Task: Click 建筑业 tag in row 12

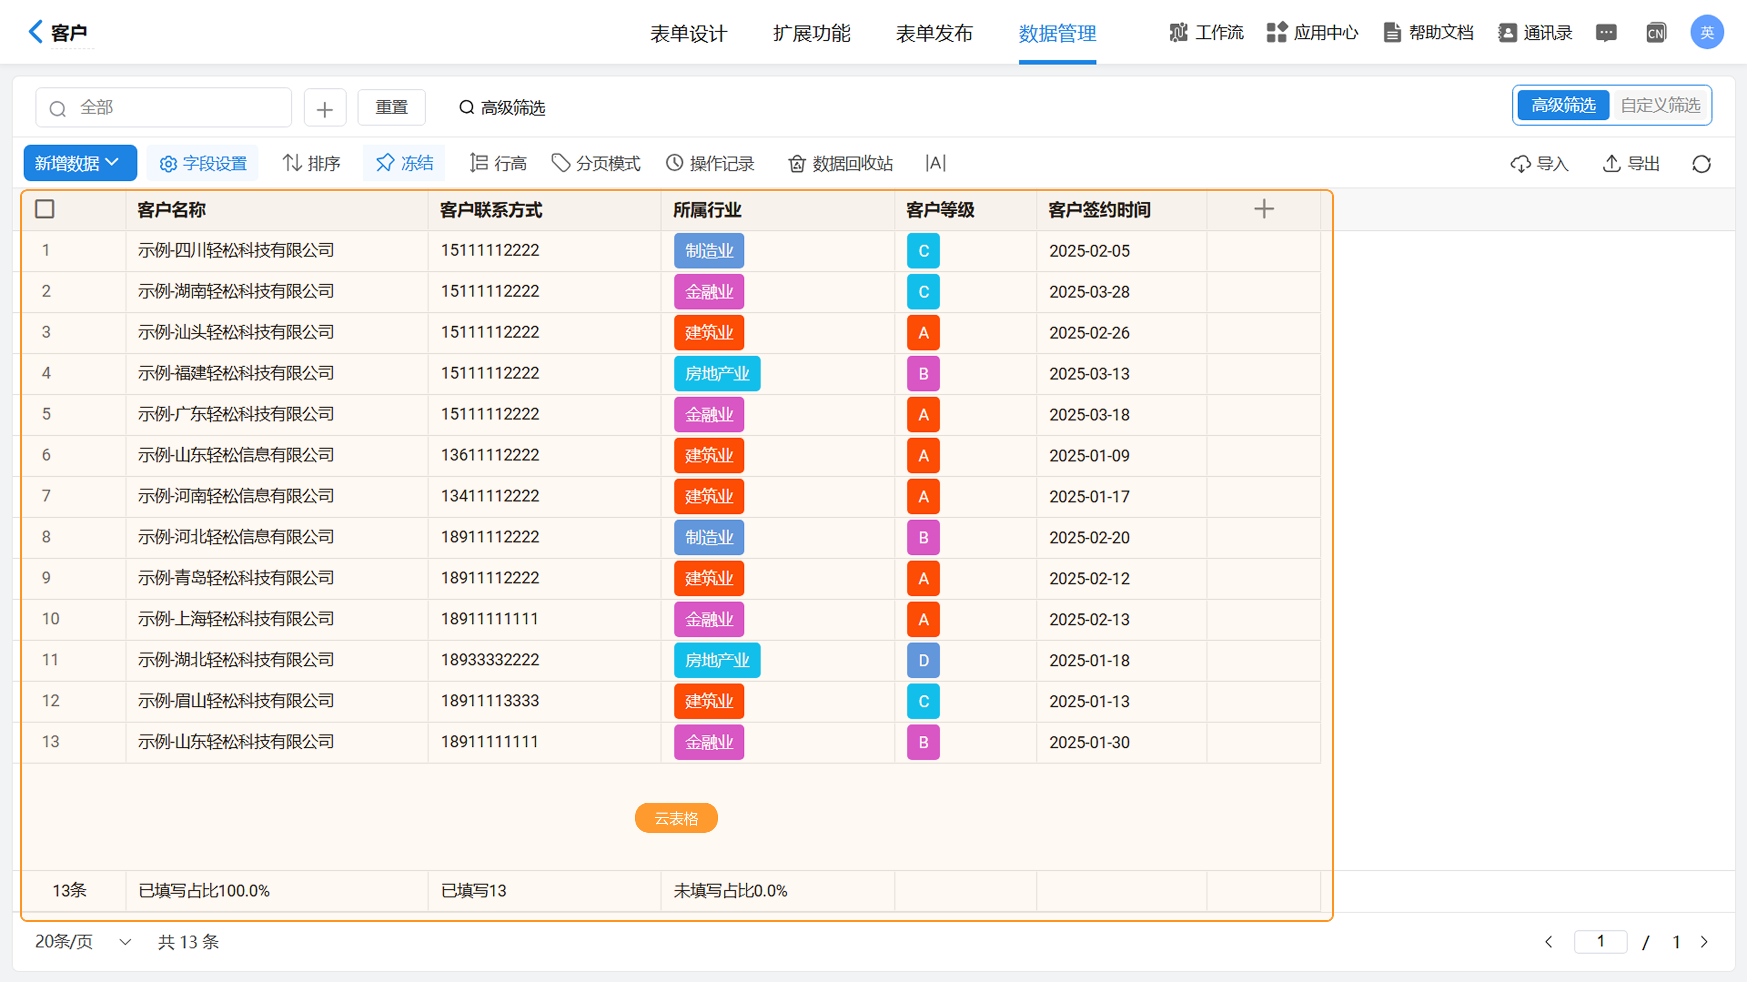Action: click(709, 701)
